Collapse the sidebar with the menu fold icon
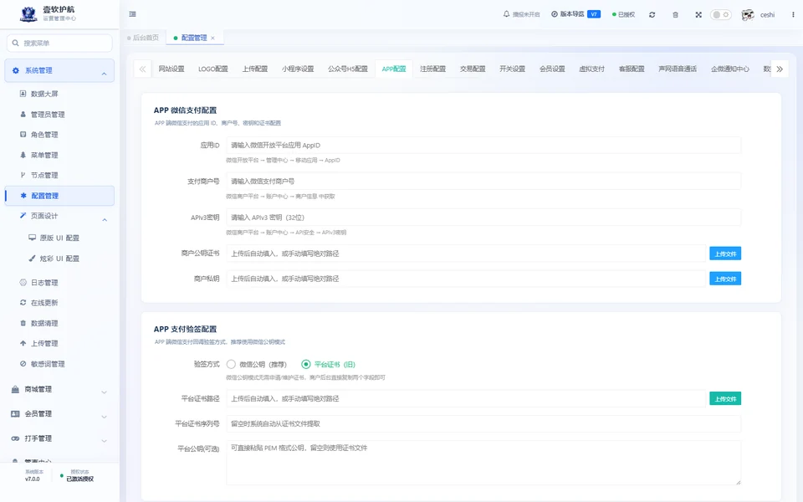 [x=133, y=14]
